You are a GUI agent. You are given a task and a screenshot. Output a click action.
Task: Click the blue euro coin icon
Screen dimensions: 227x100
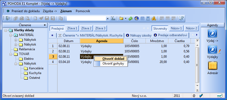(x=136, y=18)
